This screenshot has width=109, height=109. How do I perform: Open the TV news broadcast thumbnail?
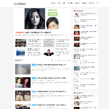coord(21,52)
